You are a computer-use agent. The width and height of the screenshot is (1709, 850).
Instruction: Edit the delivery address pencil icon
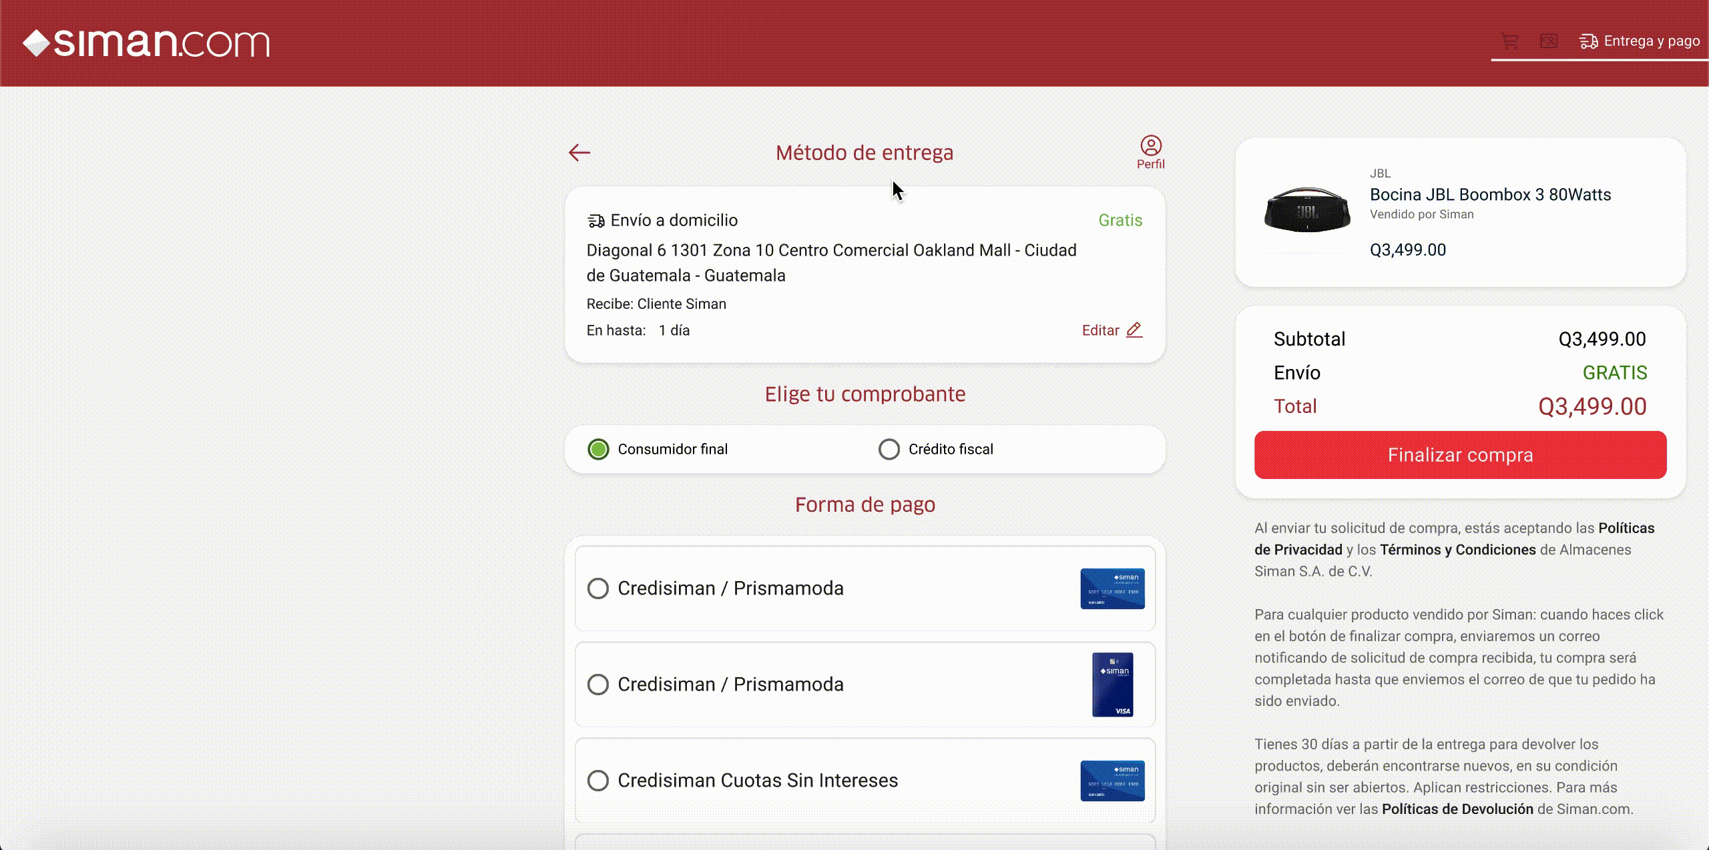(1134, 330)
